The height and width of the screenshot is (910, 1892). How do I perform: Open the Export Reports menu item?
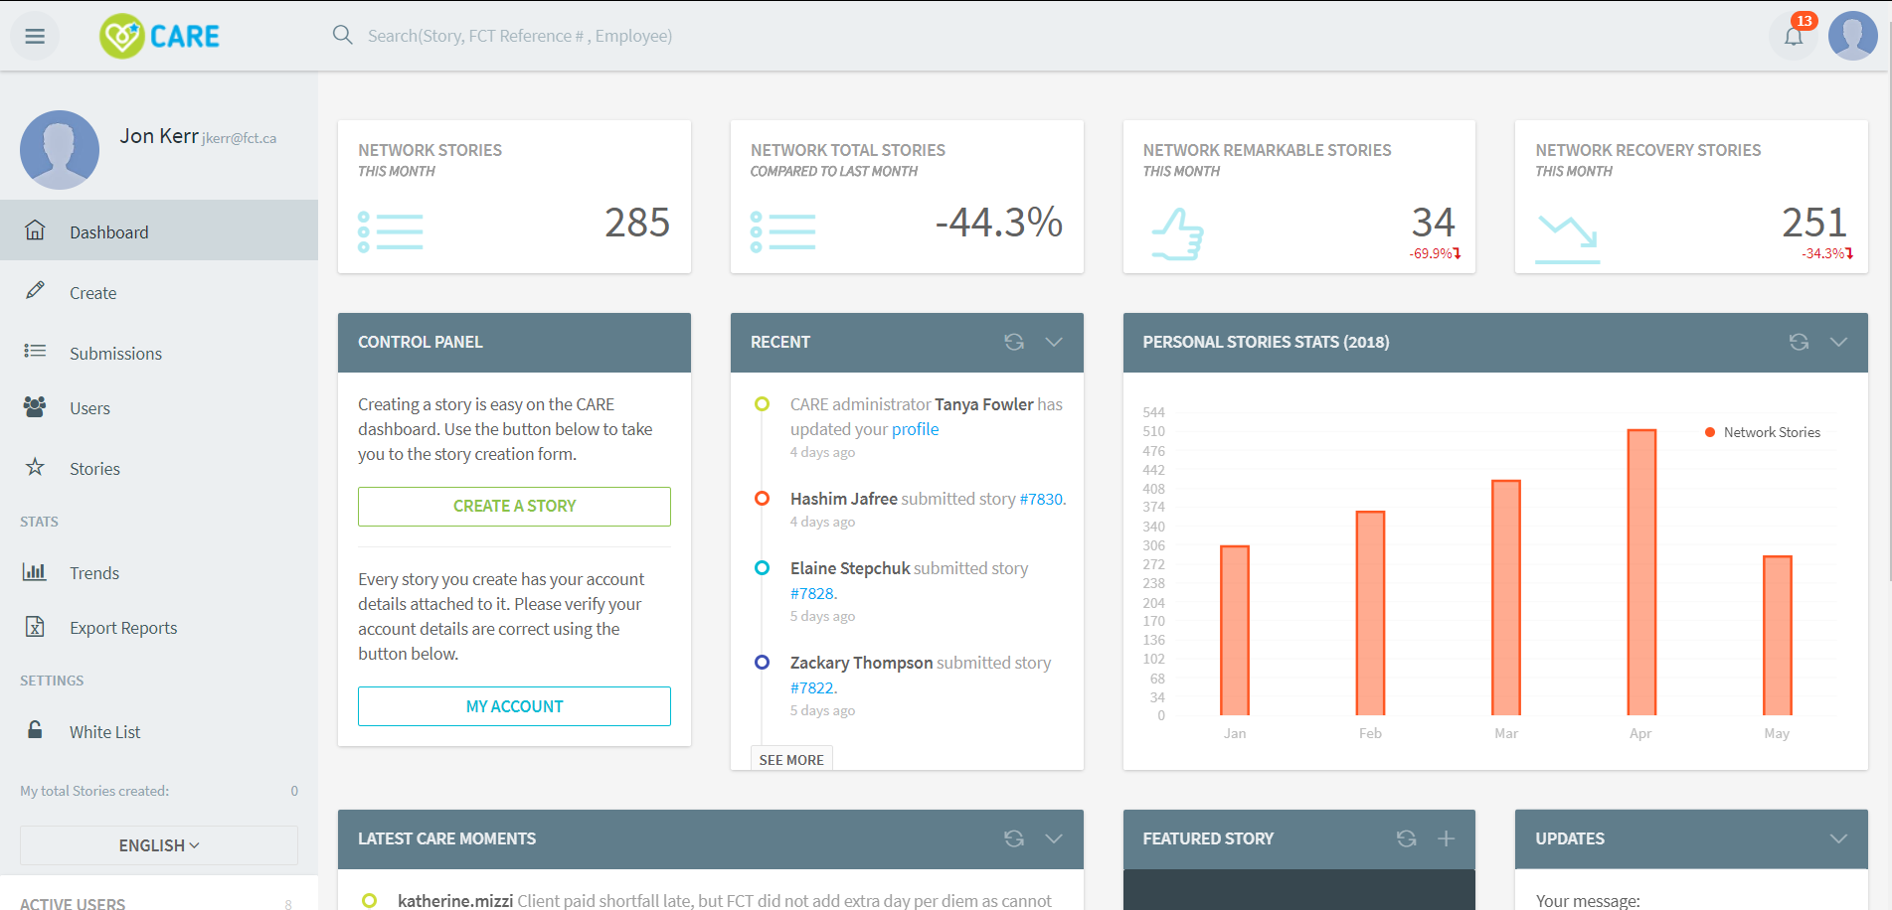[x=159, y=627]
